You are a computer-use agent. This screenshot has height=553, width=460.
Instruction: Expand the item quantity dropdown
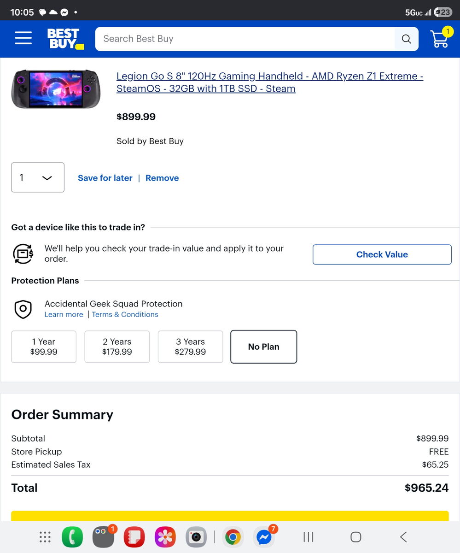(38, 177)
